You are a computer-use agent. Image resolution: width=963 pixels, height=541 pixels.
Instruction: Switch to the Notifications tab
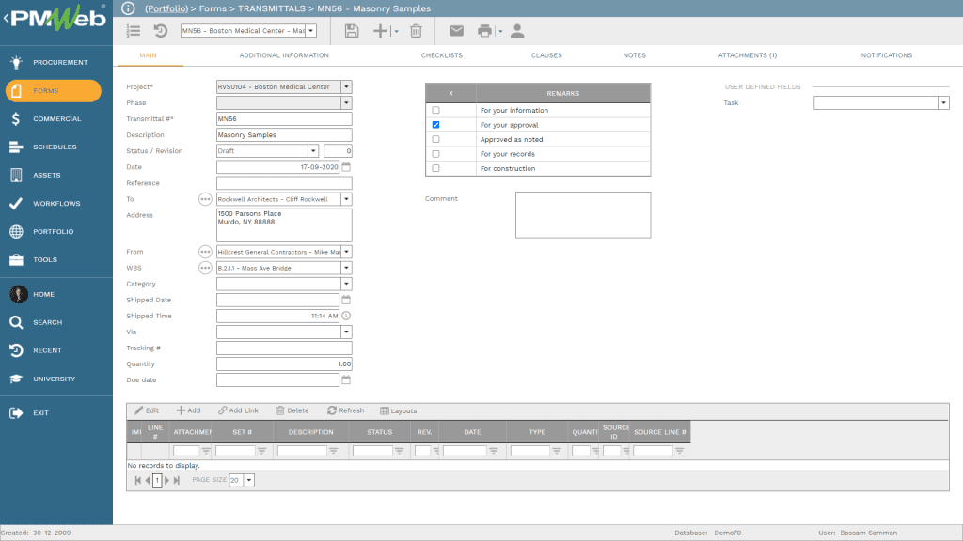886,55
